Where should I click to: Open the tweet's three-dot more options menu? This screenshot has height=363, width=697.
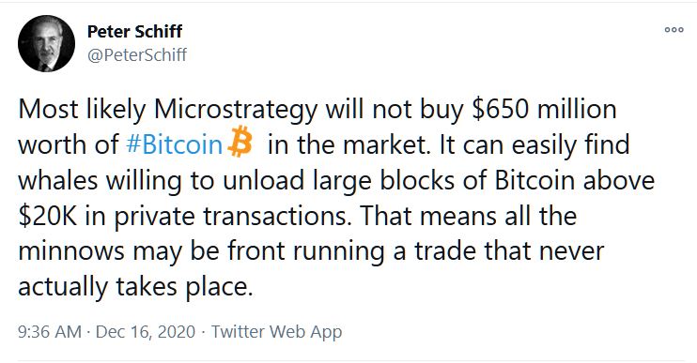pos(674,30)
